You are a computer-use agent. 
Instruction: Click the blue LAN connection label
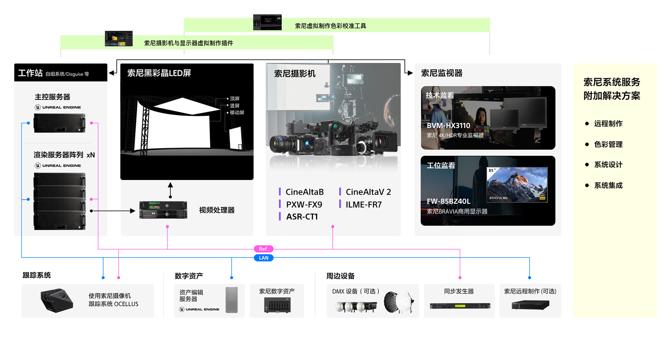point(264,258)
